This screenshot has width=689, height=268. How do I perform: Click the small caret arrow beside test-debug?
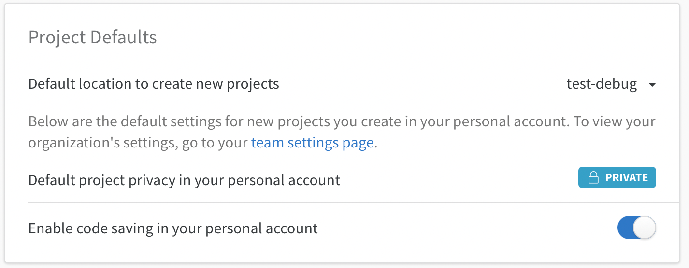(652, 85)
